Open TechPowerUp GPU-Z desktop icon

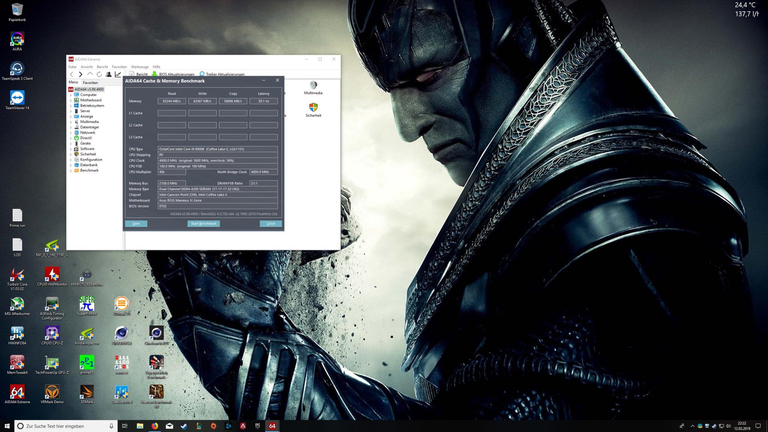pos(52,364)
